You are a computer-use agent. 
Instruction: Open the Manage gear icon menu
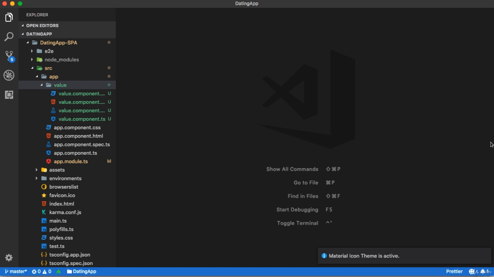pos(9,258)
